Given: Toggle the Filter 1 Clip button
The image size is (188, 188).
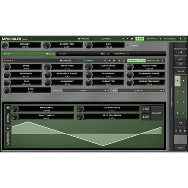Looking at the screenshot, I should point(142,61).
